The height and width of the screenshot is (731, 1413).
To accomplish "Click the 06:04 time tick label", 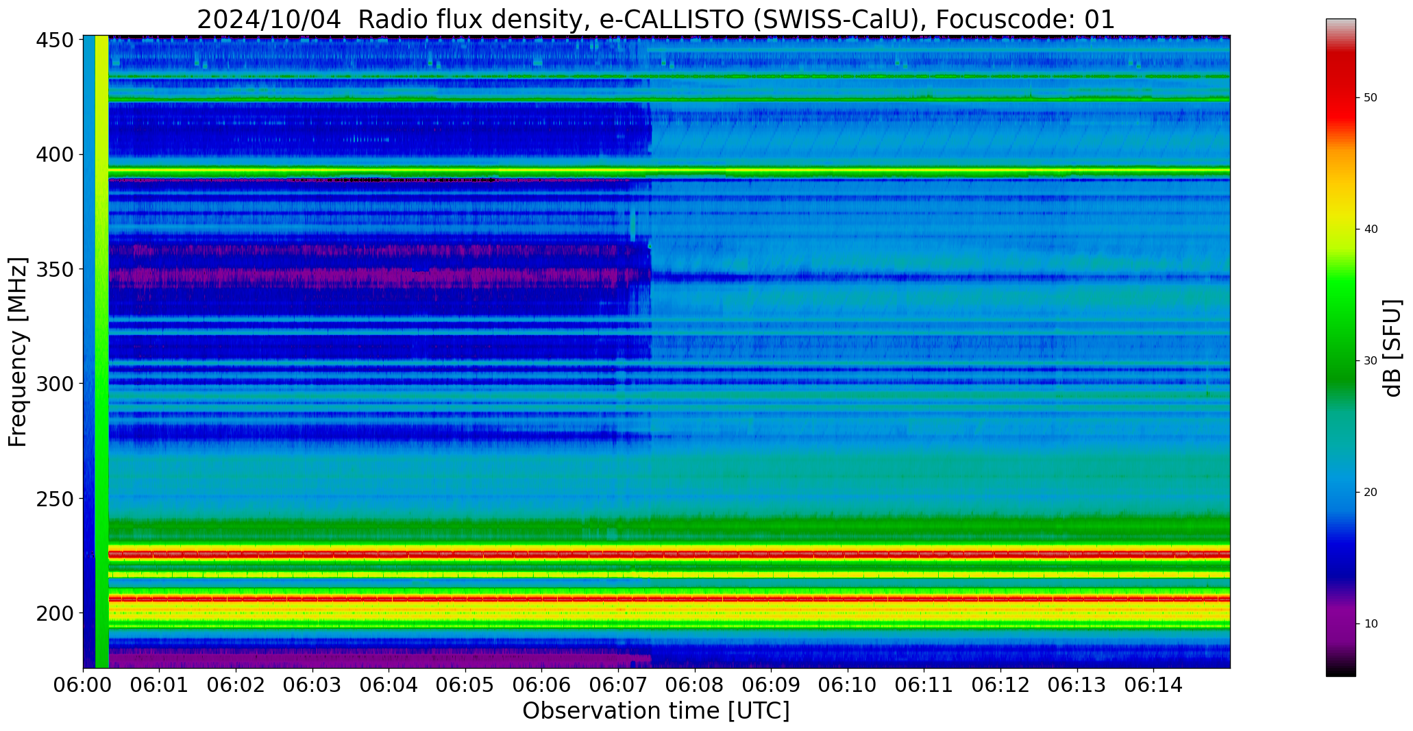I will (389, 685).
